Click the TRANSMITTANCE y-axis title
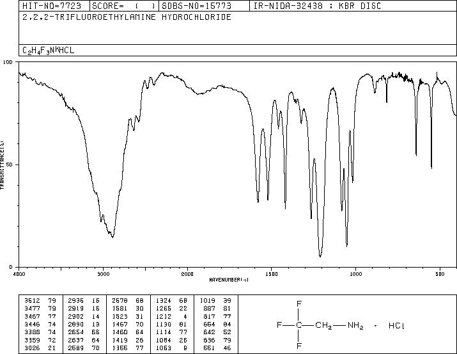 pyautogui.click(x=2, y=165)
